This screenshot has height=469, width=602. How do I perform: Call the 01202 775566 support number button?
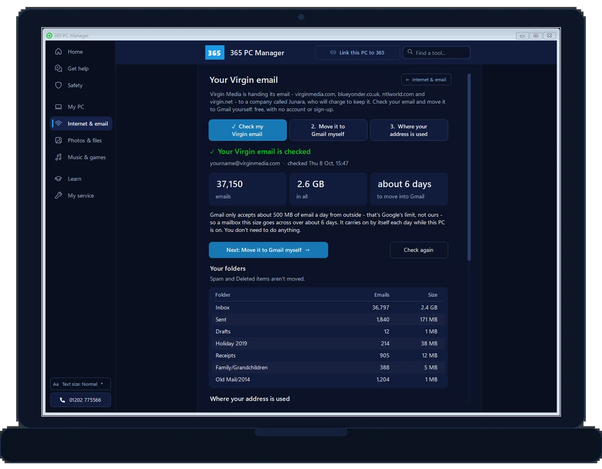pos(81,400)
